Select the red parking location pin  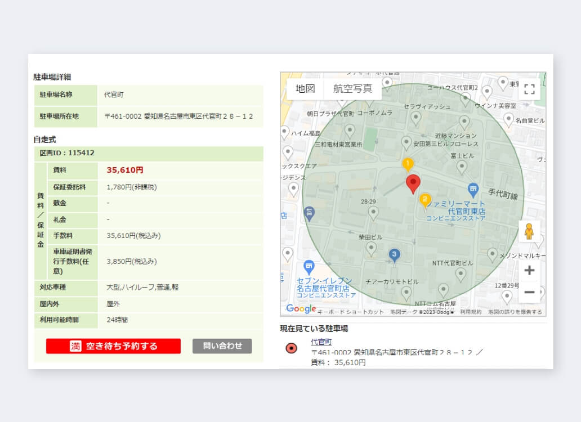[x=413, y=183]
